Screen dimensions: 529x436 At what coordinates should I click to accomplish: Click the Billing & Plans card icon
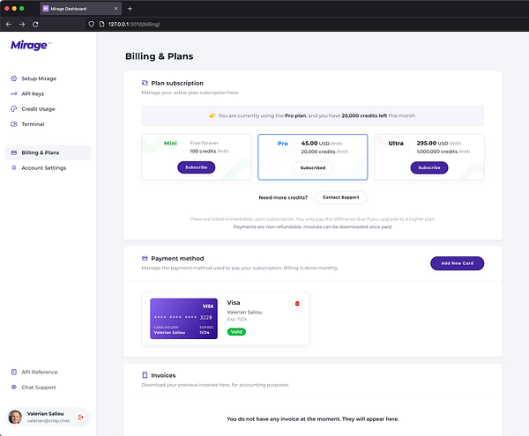14,152
